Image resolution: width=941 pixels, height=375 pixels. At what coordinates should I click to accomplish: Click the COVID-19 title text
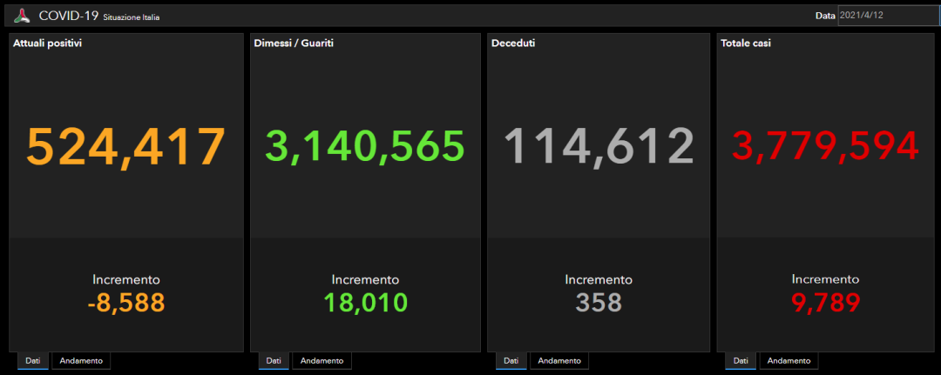(69, 17)
